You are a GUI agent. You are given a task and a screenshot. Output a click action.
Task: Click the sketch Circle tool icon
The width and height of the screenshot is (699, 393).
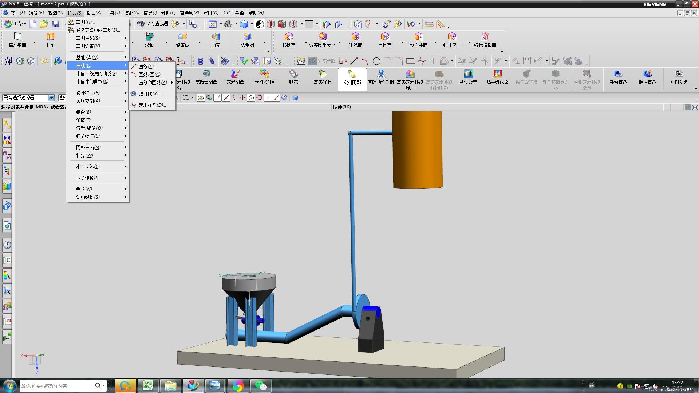(x=376, y=61)
